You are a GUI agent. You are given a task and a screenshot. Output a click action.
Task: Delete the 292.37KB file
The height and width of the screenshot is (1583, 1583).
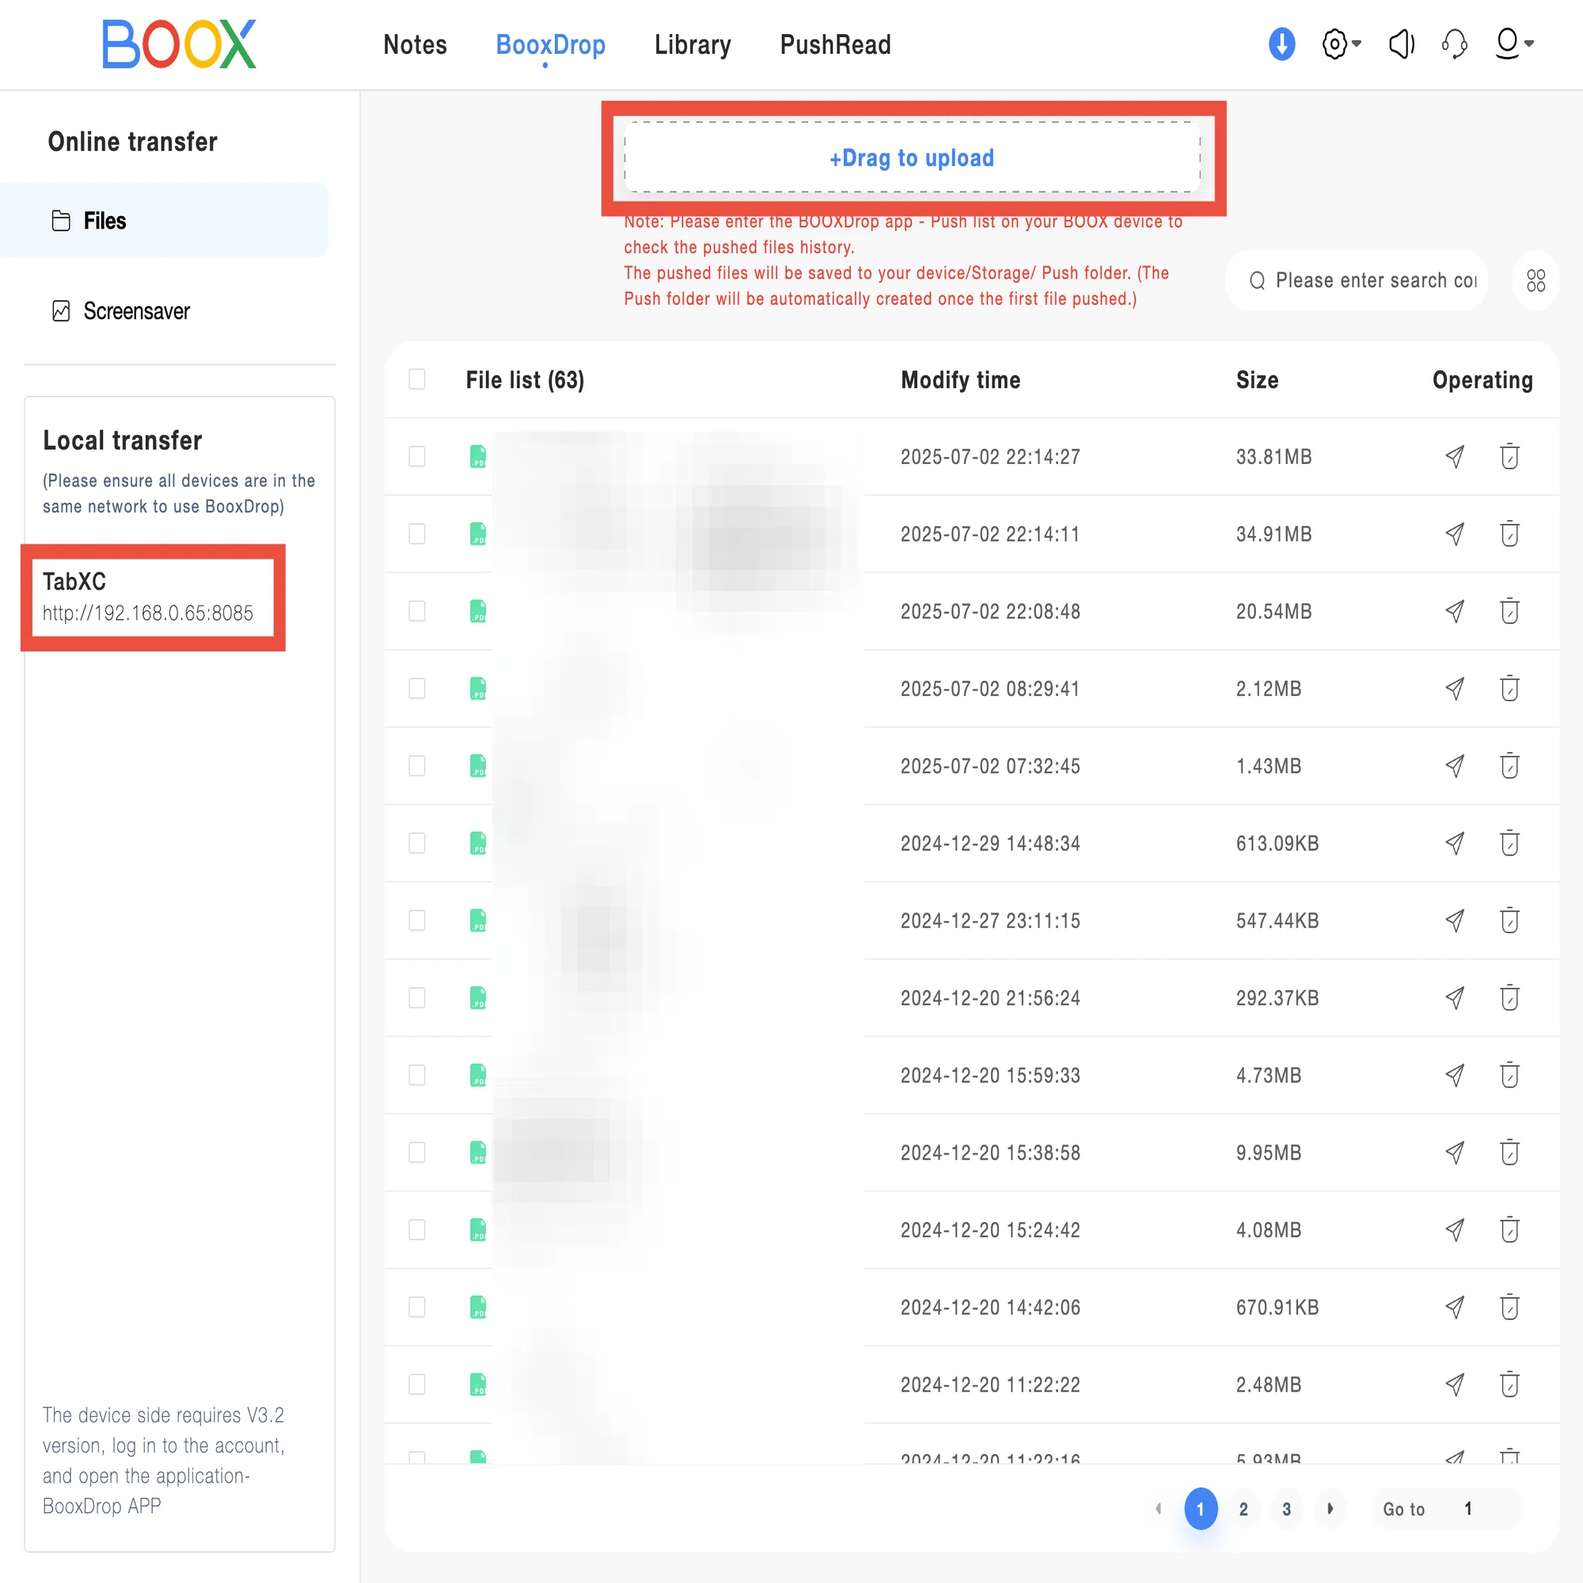coord(1509,998)
